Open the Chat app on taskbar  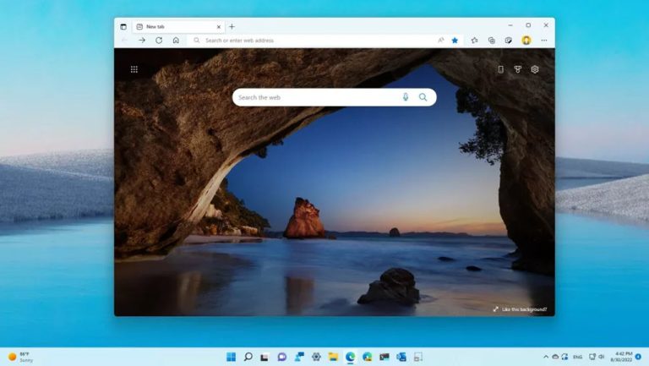click(x=282, y=357)
